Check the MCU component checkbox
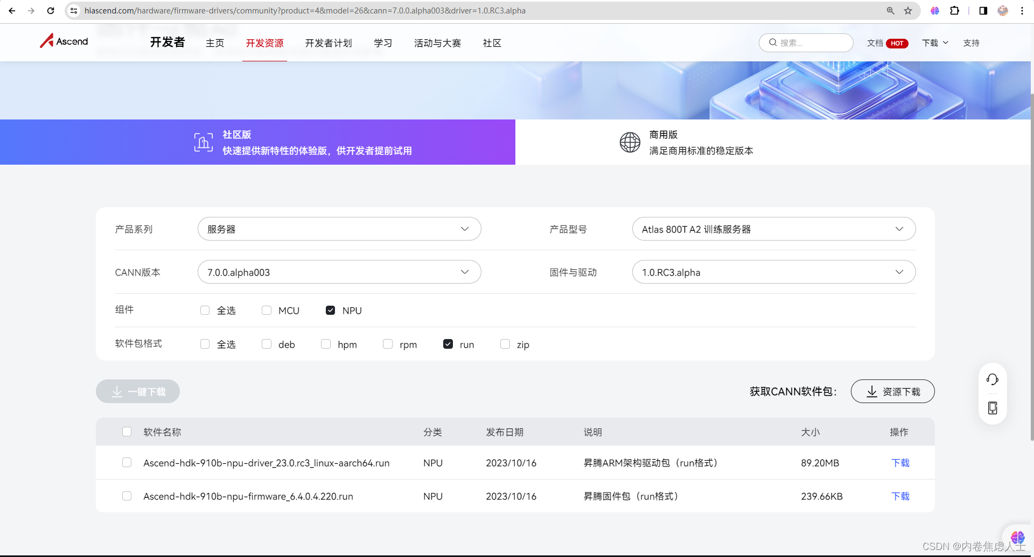 pos(267,310)
